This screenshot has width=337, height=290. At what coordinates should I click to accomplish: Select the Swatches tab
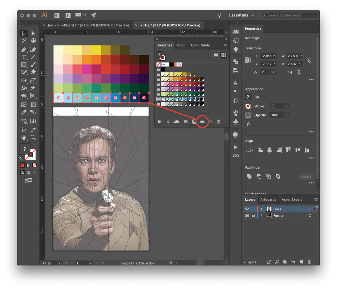point(164,45)
